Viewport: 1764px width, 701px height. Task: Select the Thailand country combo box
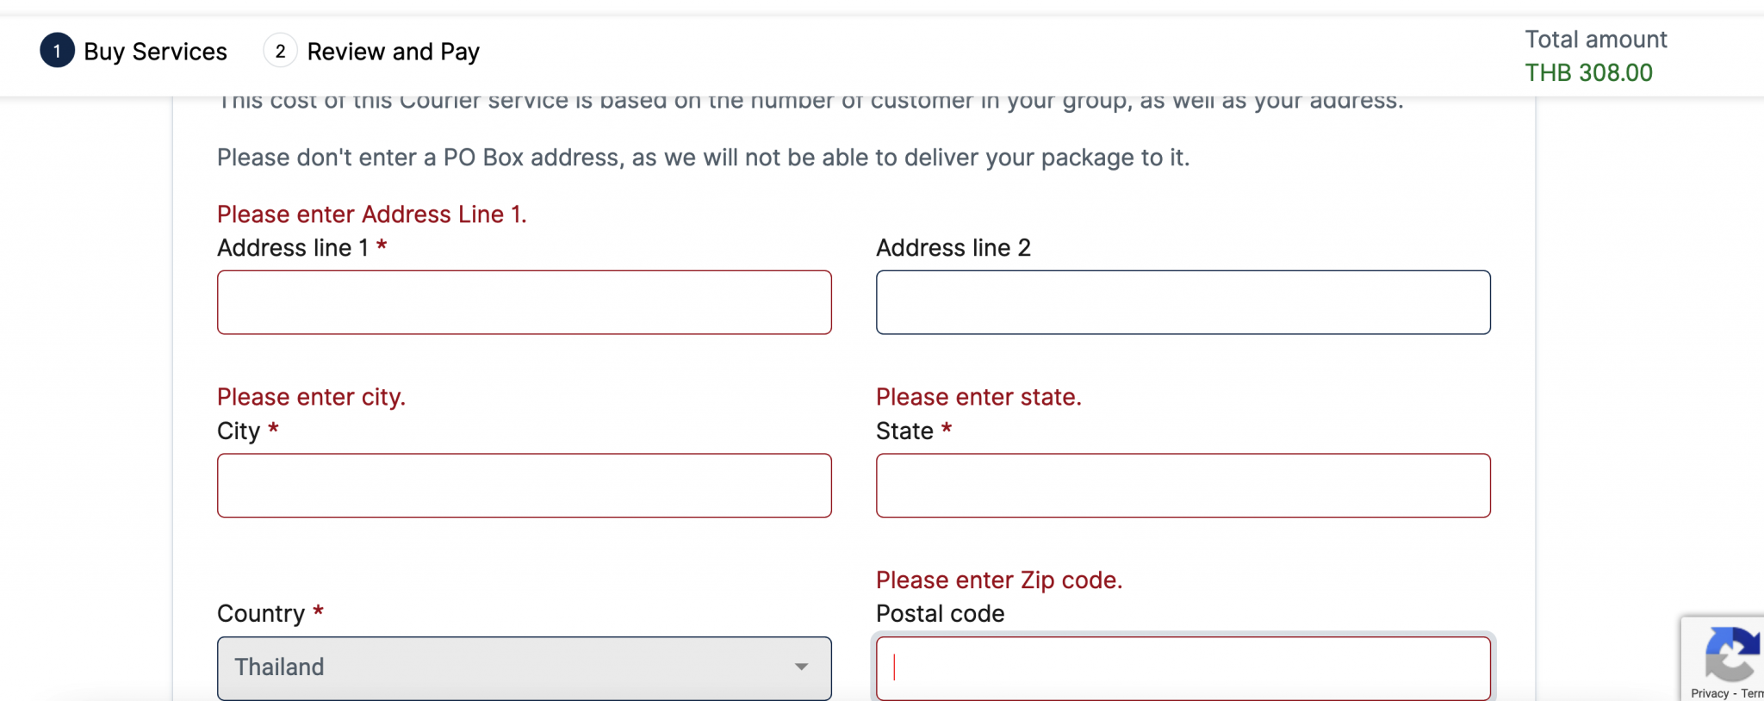point(524,668)
